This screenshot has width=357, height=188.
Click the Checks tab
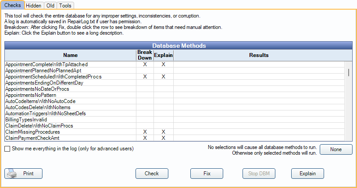tap(12, 5)
